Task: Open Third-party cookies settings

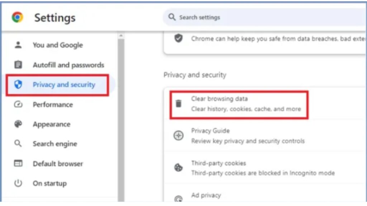Action: tap(262, 168)
